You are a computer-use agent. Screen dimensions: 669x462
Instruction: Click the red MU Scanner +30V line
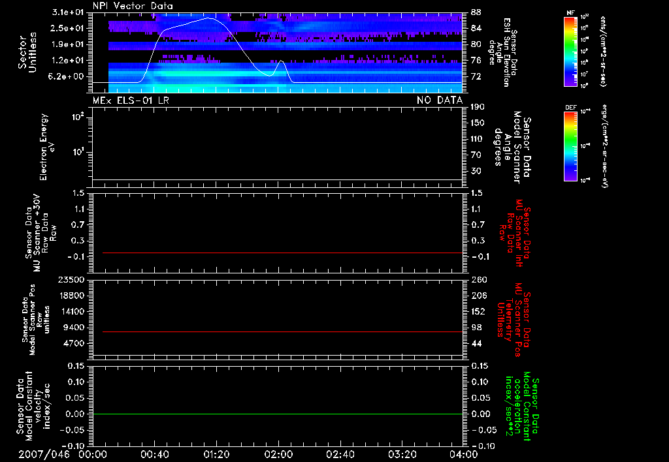click(282, 253)
